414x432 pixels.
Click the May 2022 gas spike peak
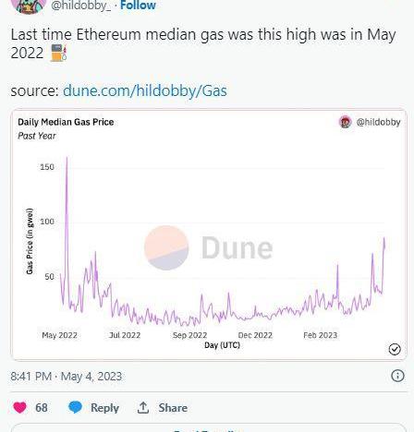tap(67, 158)
